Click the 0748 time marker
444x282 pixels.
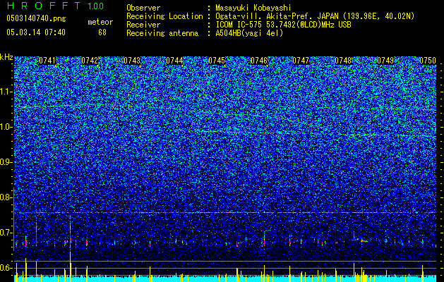(343, 61)
